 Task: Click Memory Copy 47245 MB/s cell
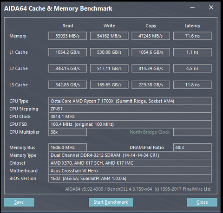[151, 36]
